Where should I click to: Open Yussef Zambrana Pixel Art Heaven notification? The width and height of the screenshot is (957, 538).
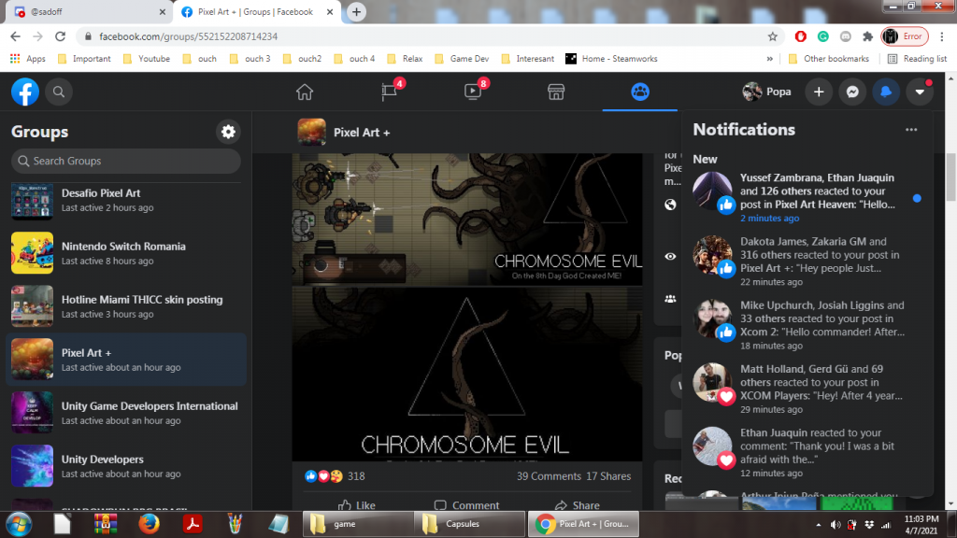click(x=807, y=198)
